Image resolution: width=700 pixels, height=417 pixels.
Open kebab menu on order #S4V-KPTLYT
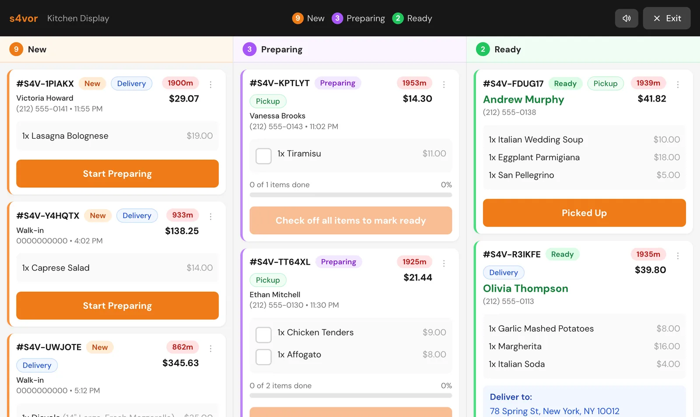[x=444, y=84]
